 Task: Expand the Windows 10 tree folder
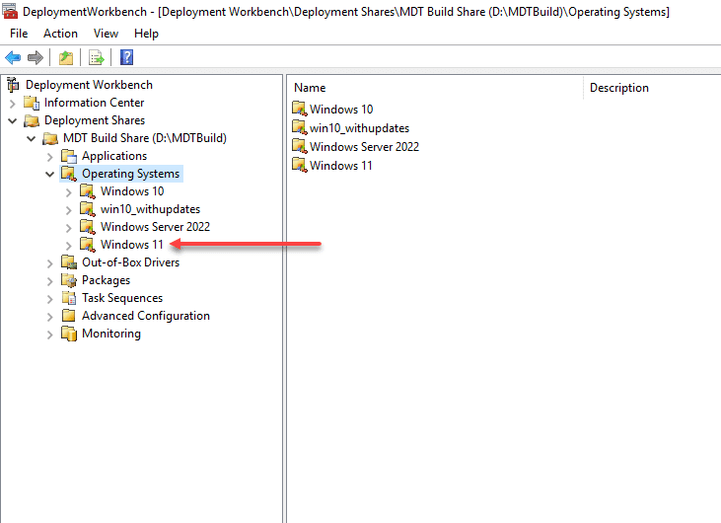[x=68, y=192]
